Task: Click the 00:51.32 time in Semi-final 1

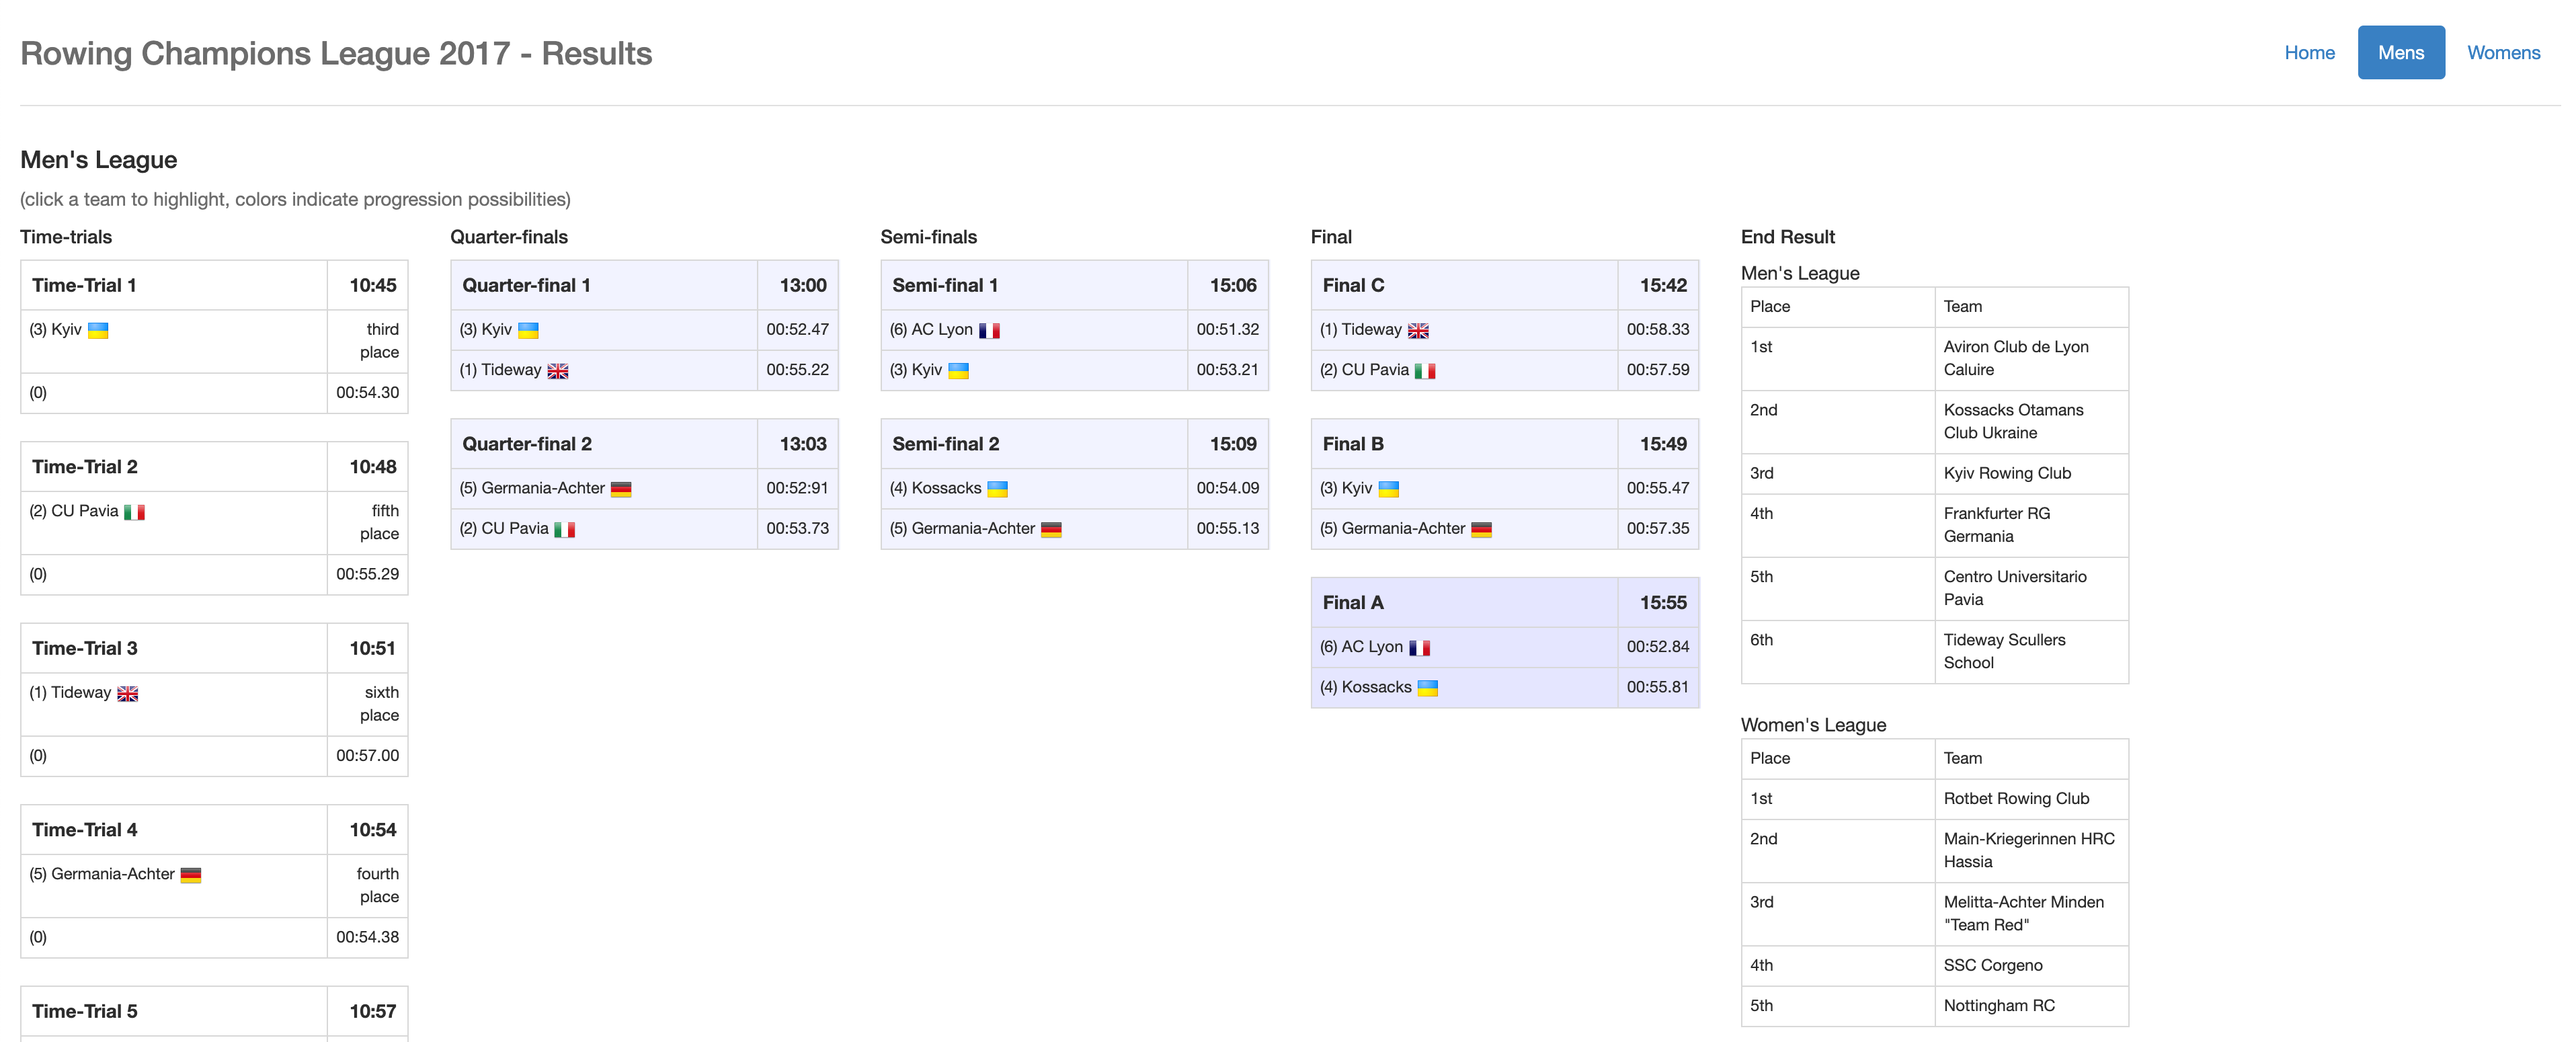Action: coord(1228,330)
